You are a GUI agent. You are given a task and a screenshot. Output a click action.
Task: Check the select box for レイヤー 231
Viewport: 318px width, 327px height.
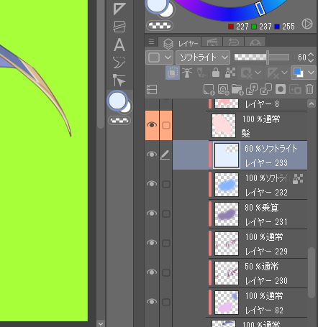click(166, 213)
